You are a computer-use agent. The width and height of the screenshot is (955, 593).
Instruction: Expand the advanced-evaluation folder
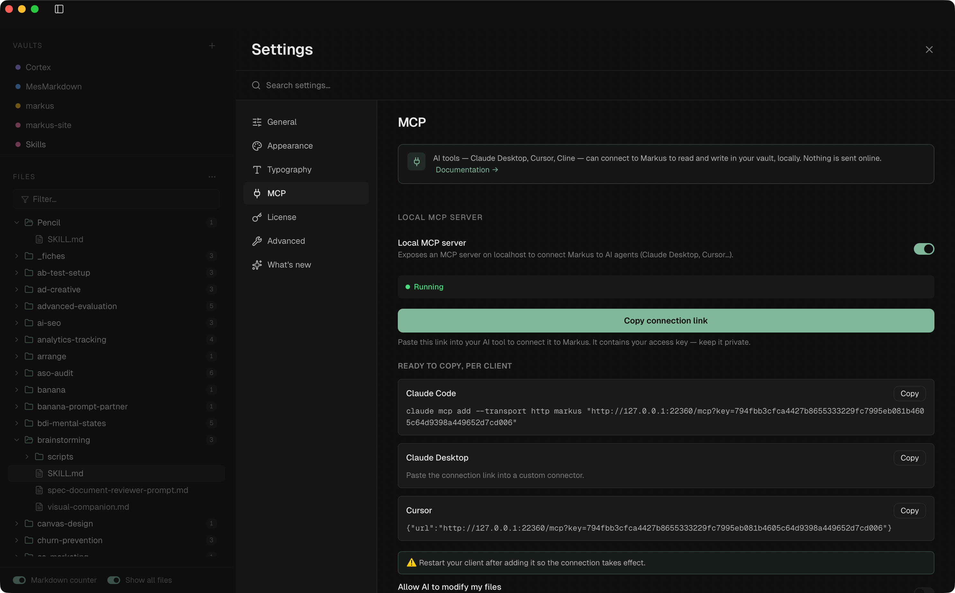pos(16,306)
